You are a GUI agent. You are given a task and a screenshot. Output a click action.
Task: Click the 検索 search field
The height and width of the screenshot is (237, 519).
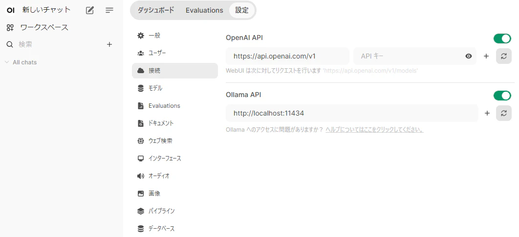pos(60,44)
